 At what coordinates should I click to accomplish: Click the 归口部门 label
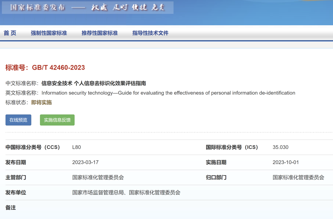216,177
